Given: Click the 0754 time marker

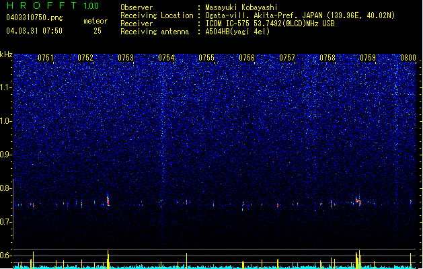Looking at the screenshot, I should (166, 58).
